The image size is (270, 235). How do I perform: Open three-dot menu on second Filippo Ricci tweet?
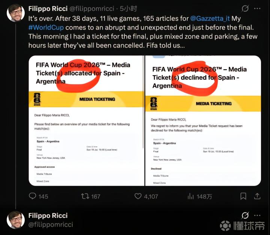(x=257, y=215)
